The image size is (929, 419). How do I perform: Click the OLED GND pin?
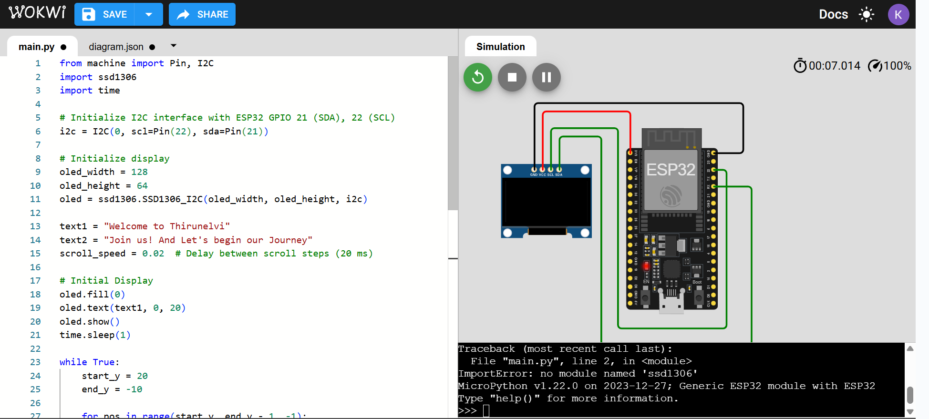pyautogui.click(x=534, y=169)
